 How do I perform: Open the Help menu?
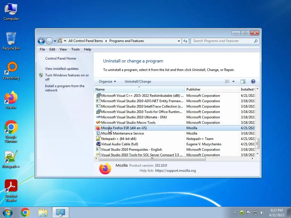coord(88,49)
